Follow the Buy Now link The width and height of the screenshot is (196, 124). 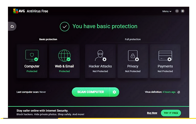coord(152,113)
